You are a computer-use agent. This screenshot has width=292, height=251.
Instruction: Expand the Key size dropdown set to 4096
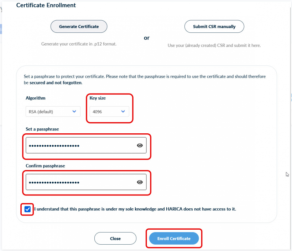109,112
